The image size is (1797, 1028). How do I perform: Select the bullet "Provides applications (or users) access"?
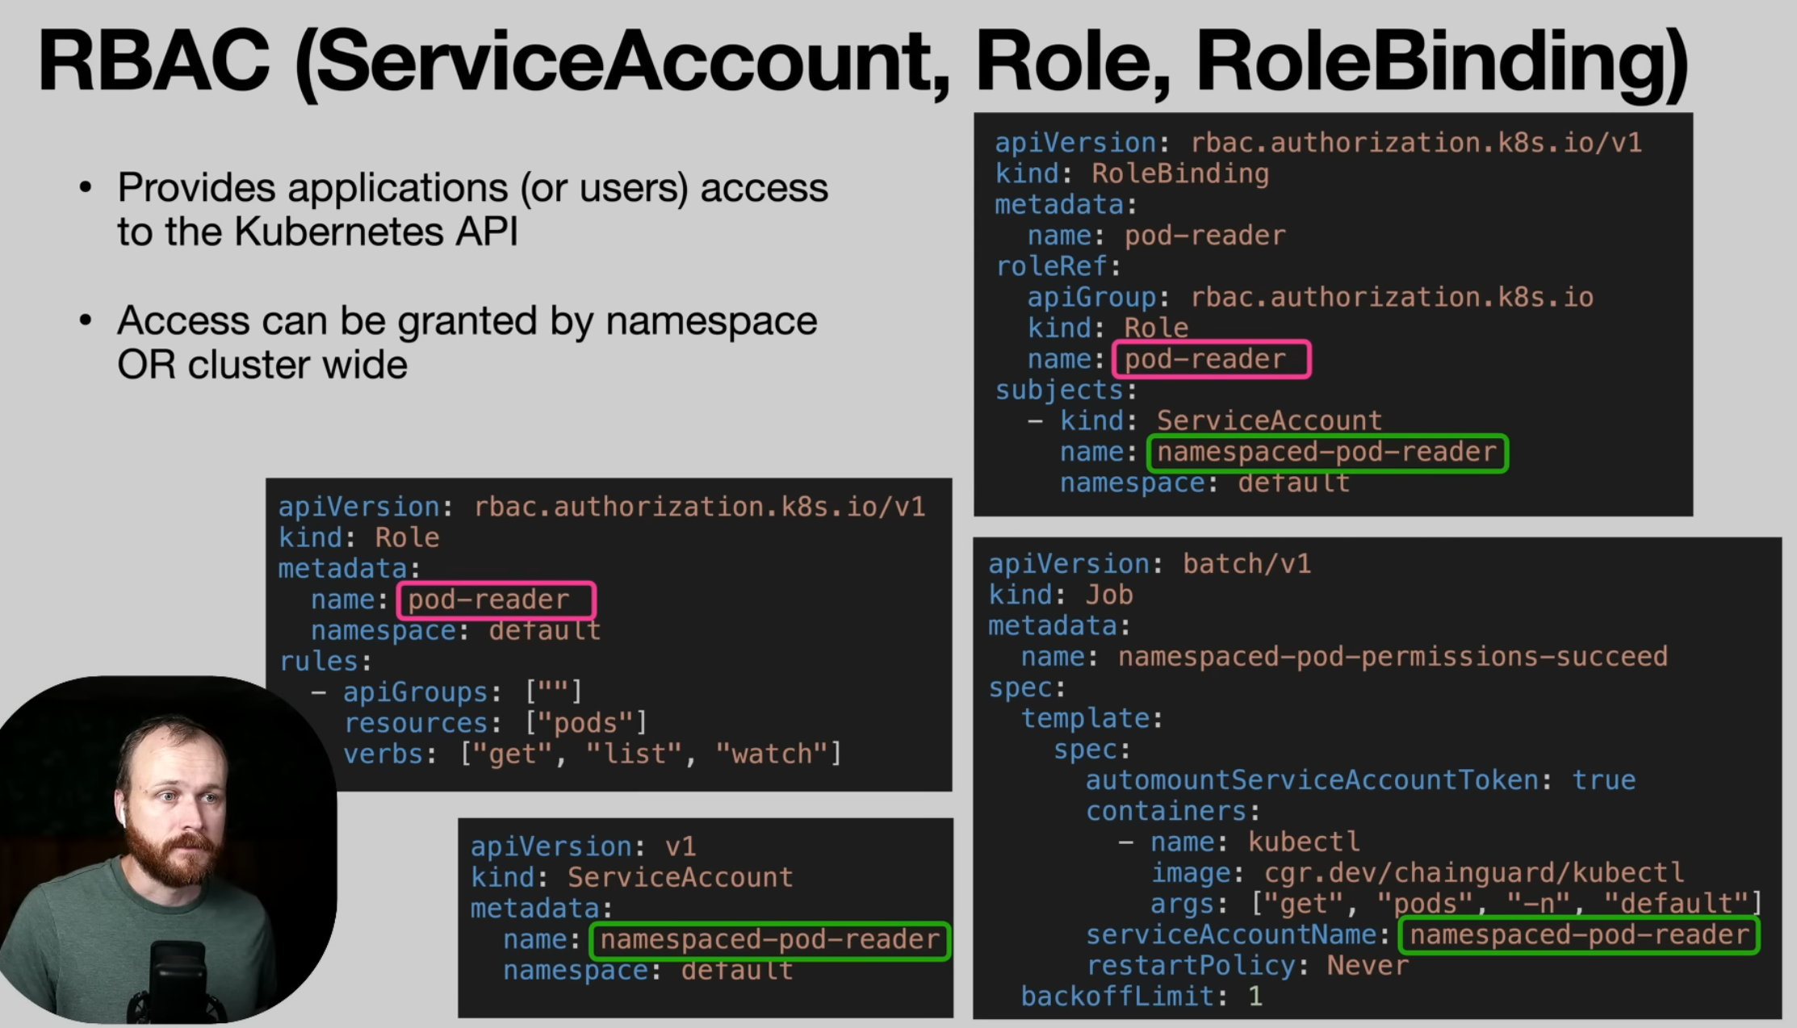tap(472, 188)
